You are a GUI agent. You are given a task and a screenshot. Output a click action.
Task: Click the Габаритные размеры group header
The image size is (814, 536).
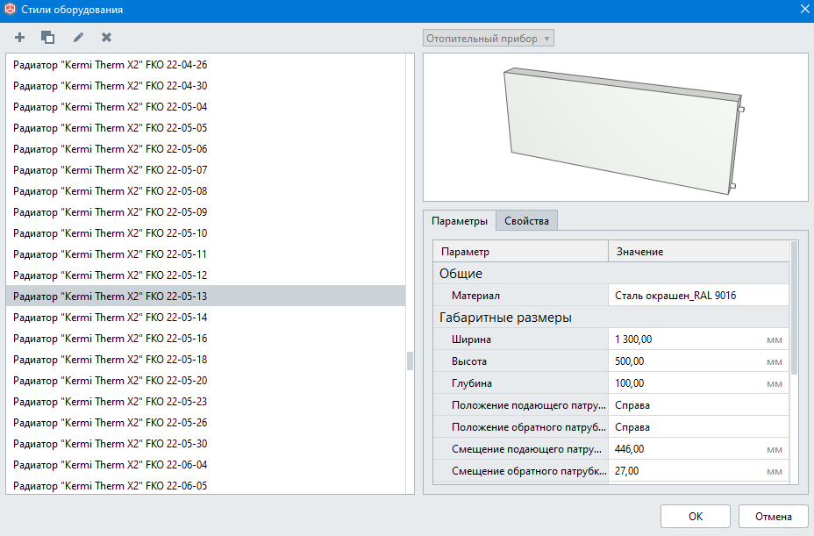[611, 317]
